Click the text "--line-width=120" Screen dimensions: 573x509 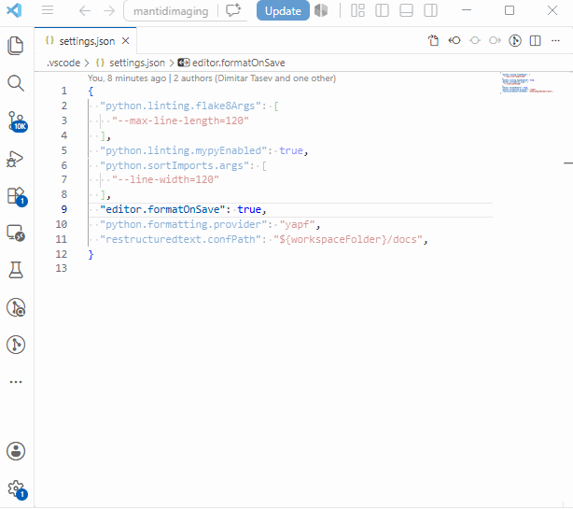(x=165, y=179)
